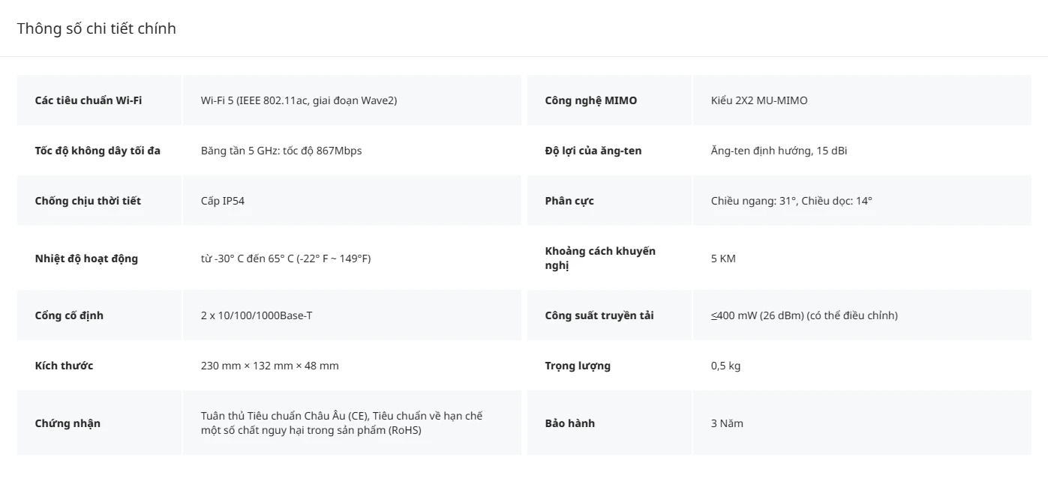This screenshot has width=1048, height=502.
Task: Select the value "Kiểu 2X2 MU-MIMO"
Action: click(759, 100)
